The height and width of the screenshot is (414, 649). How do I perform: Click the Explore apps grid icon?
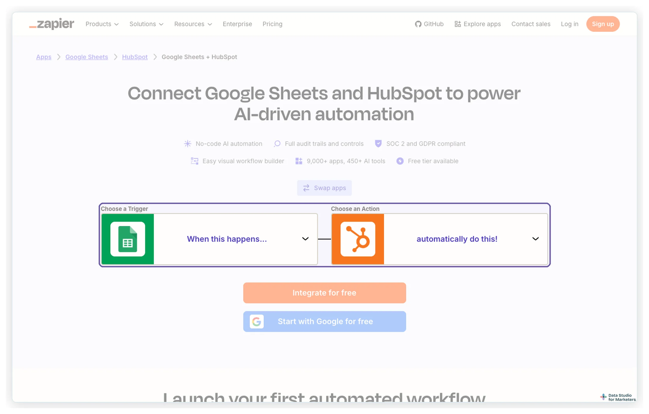click(458, 24)
